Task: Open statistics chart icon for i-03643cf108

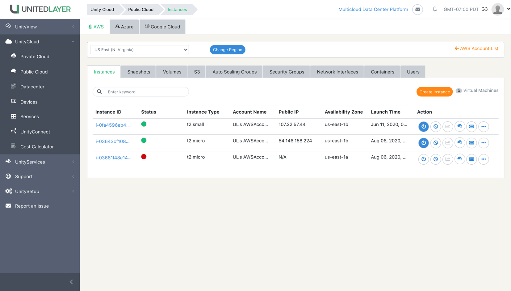Action: point(447,143)
